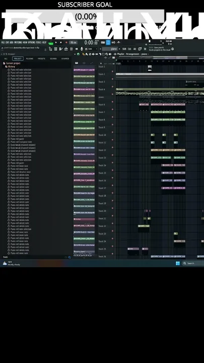Open the Mixer toolbar icon
Screen dimensions: 204x363
click(71, 49)
